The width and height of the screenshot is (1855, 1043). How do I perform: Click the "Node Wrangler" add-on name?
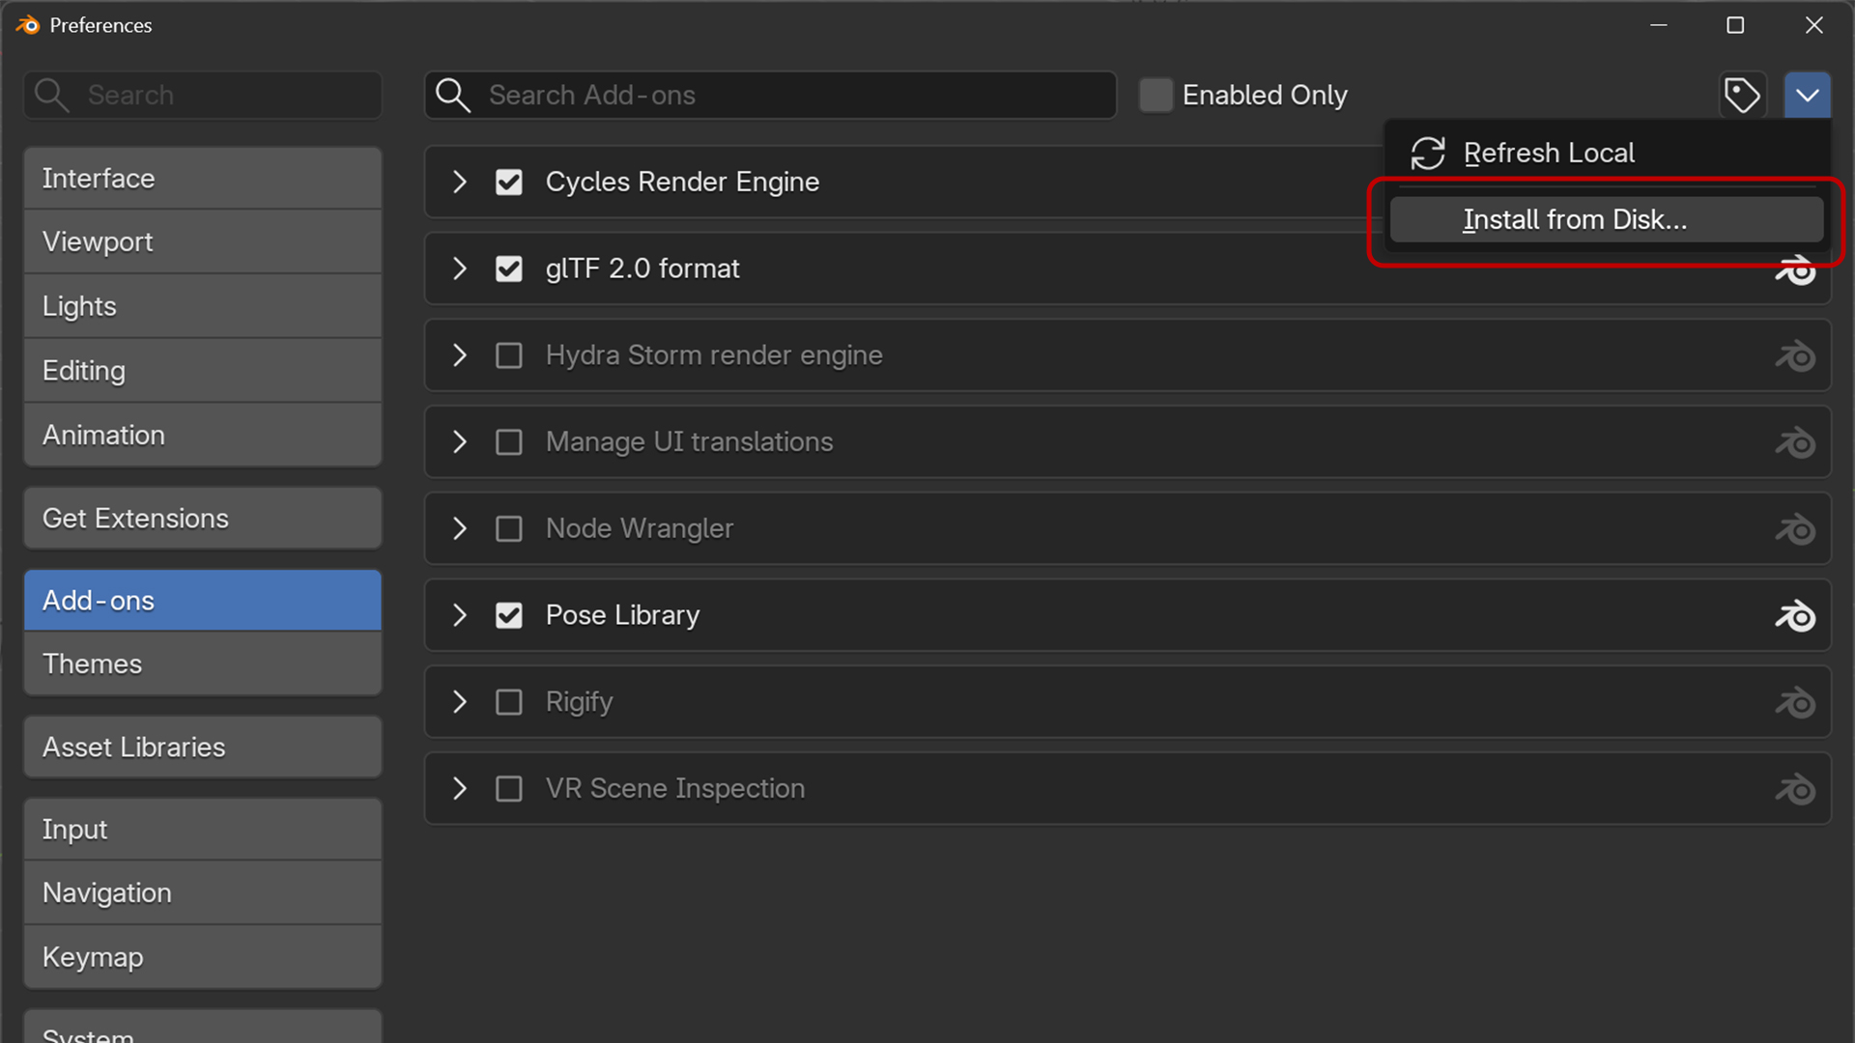pyautogui.click(x=640, y=529)
